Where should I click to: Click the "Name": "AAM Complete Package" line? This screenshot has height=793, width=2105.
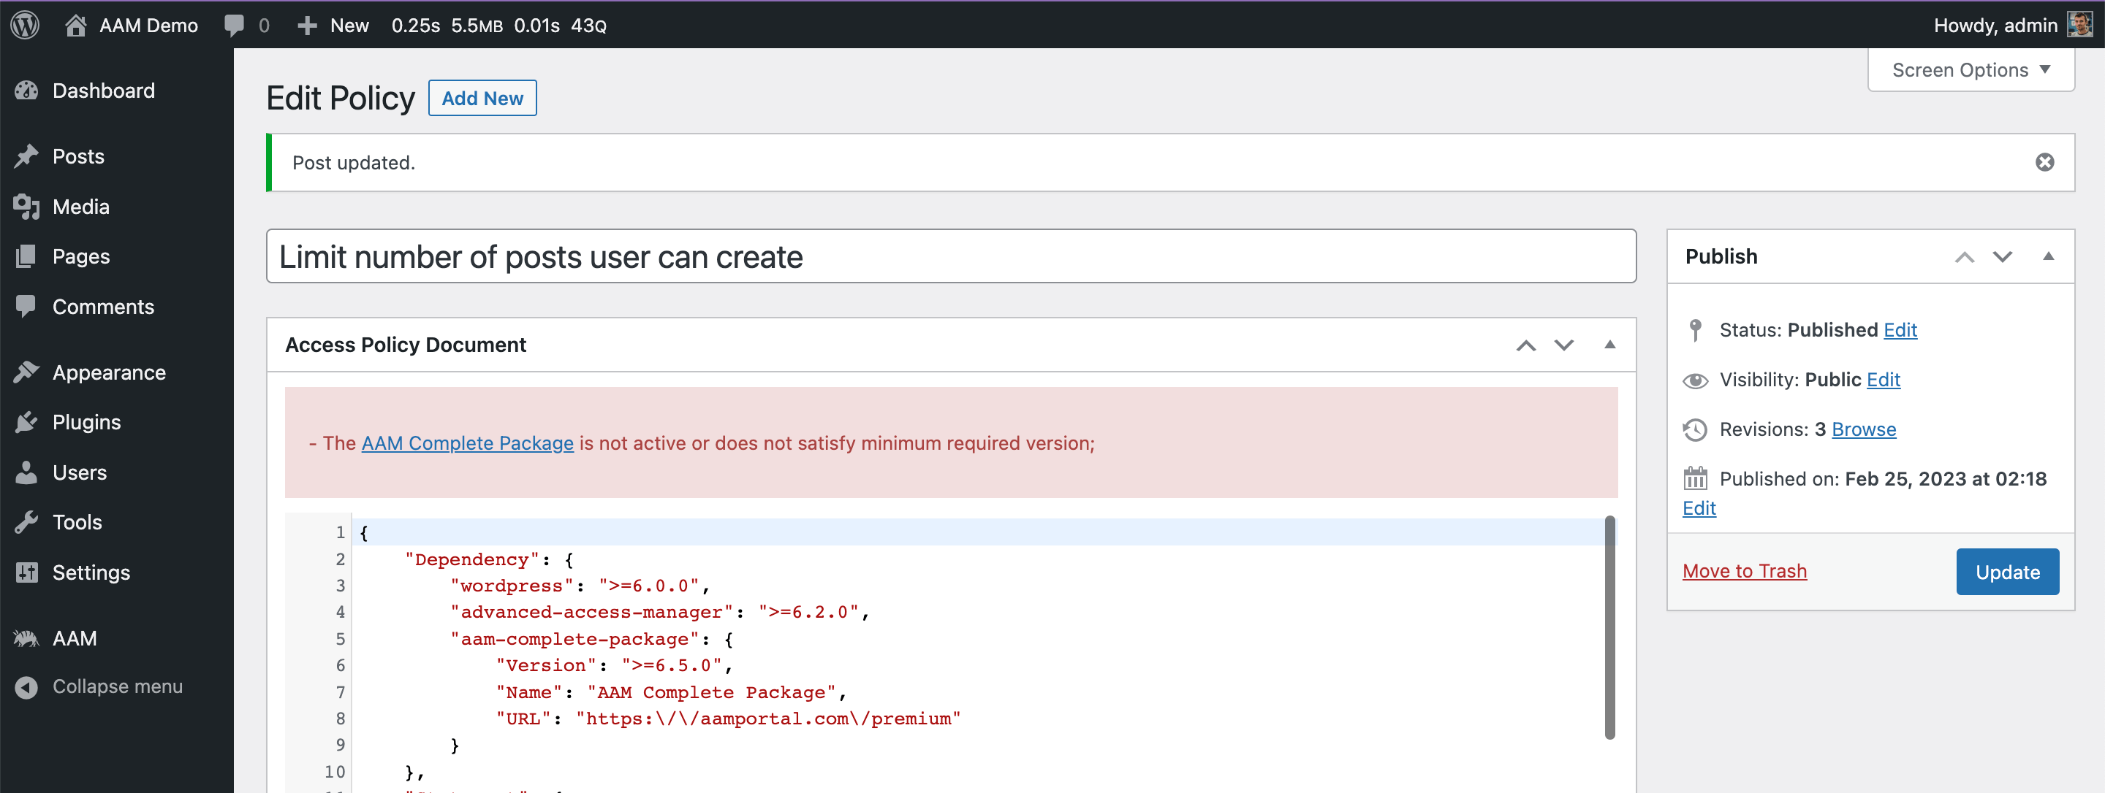[671, 692]
